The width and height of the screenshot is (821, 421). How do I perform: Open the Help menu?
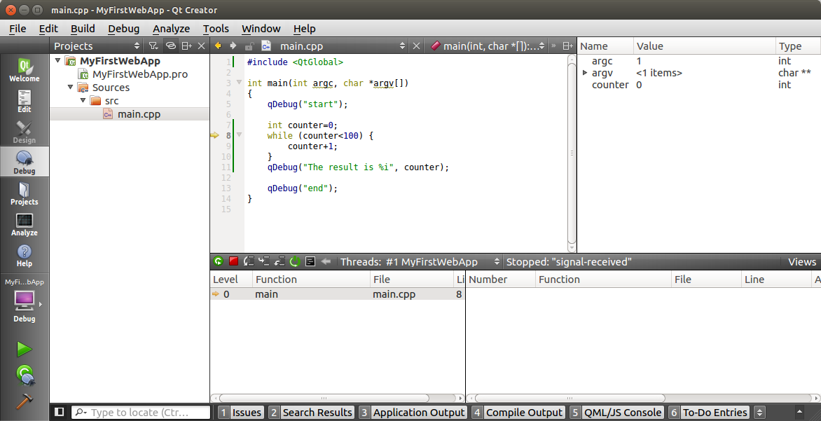click(x=304, y=29)
